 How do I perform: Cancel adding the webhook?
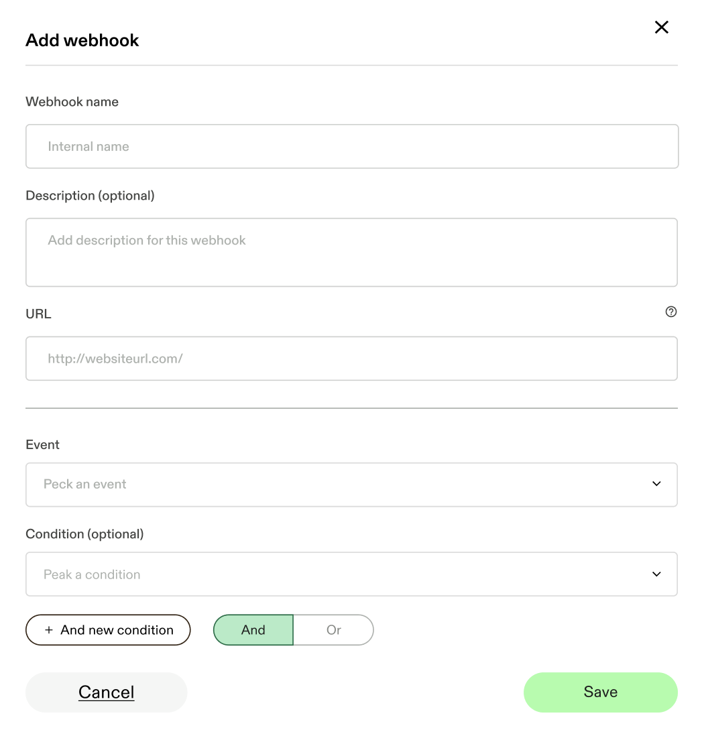[x=106, y=692]
